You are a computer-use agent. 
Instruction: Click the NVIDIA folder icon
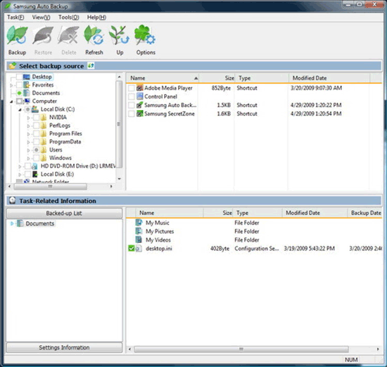click(x=44, y=118)
